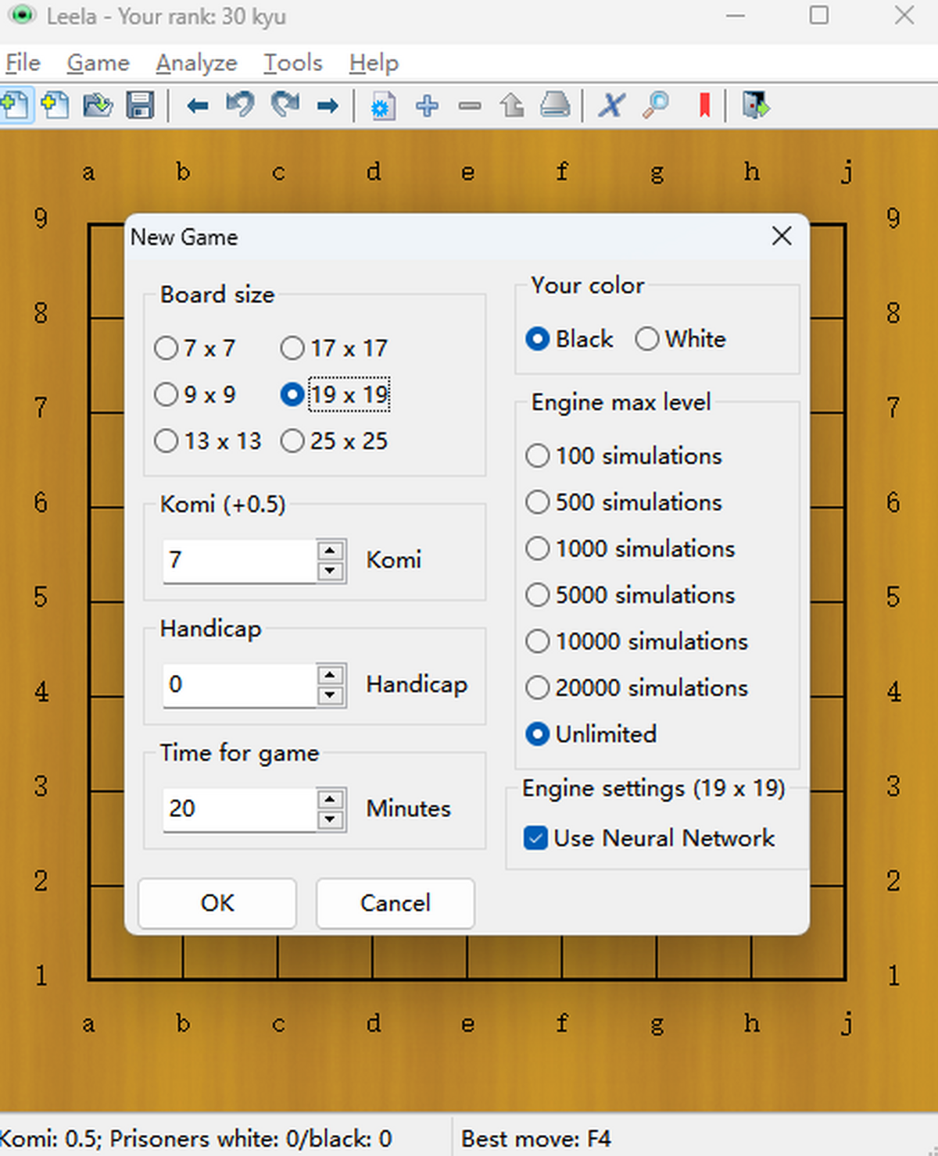Click the go forward arrow icon
The width and height of the screenshot is (938, 1156).
(x=328, y=105)
